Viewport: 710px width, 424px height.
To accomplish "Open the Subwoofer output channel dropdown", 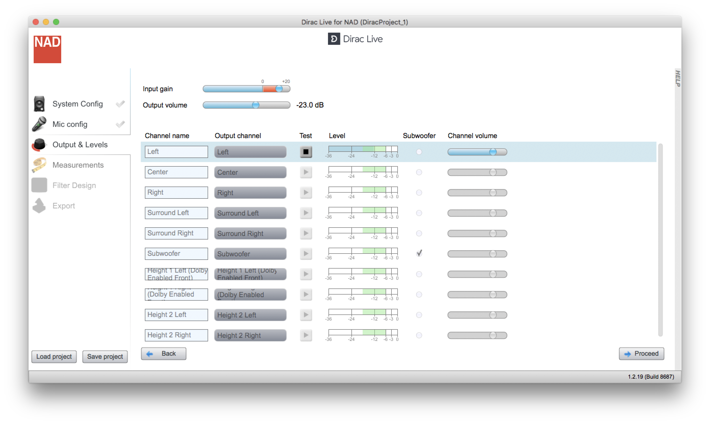I will (250, 254).
